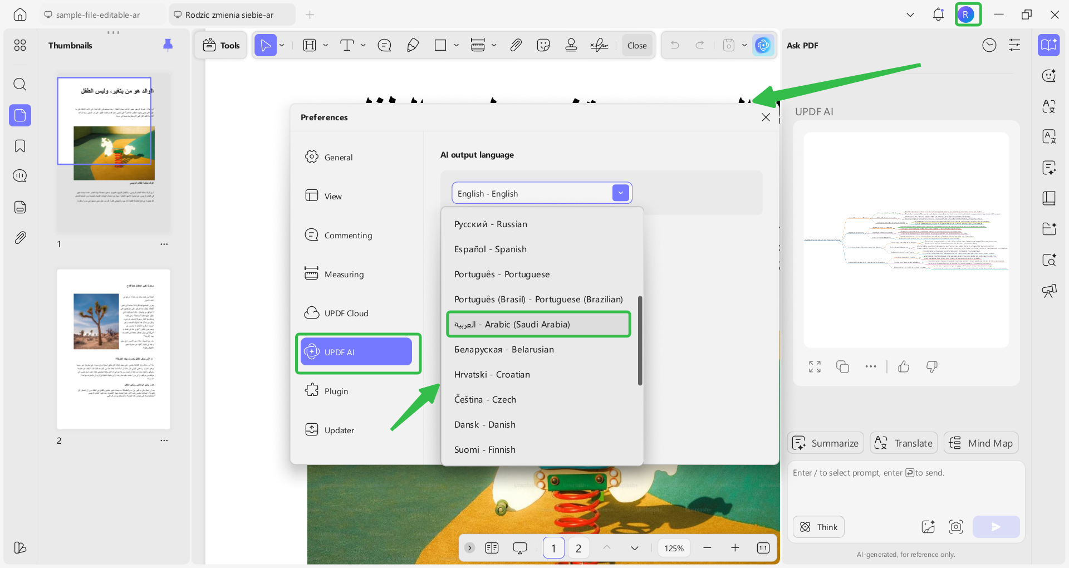Open the notifications bell icon
The image size is (1069, 568).
[938, 14]
